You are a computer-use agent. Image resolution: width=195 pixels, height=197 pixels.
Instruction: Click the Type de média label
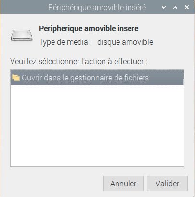(x=65, y=42)
